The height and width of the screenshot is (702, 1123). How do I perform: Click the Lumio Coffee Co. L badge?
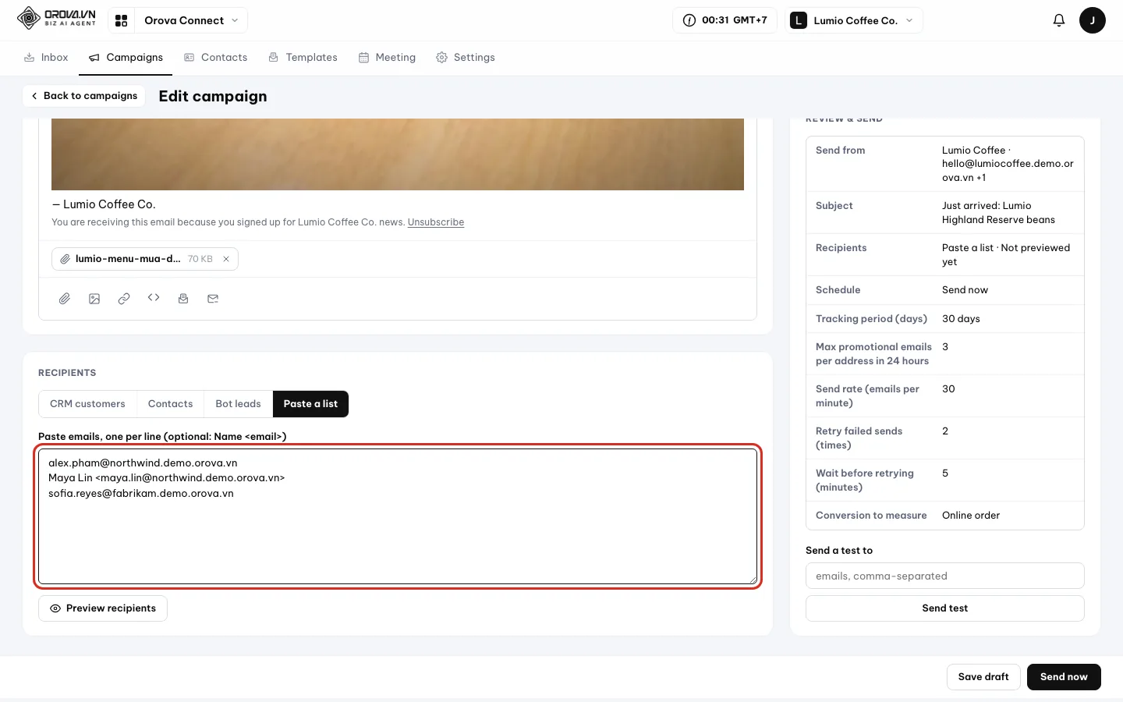(798, 20)
